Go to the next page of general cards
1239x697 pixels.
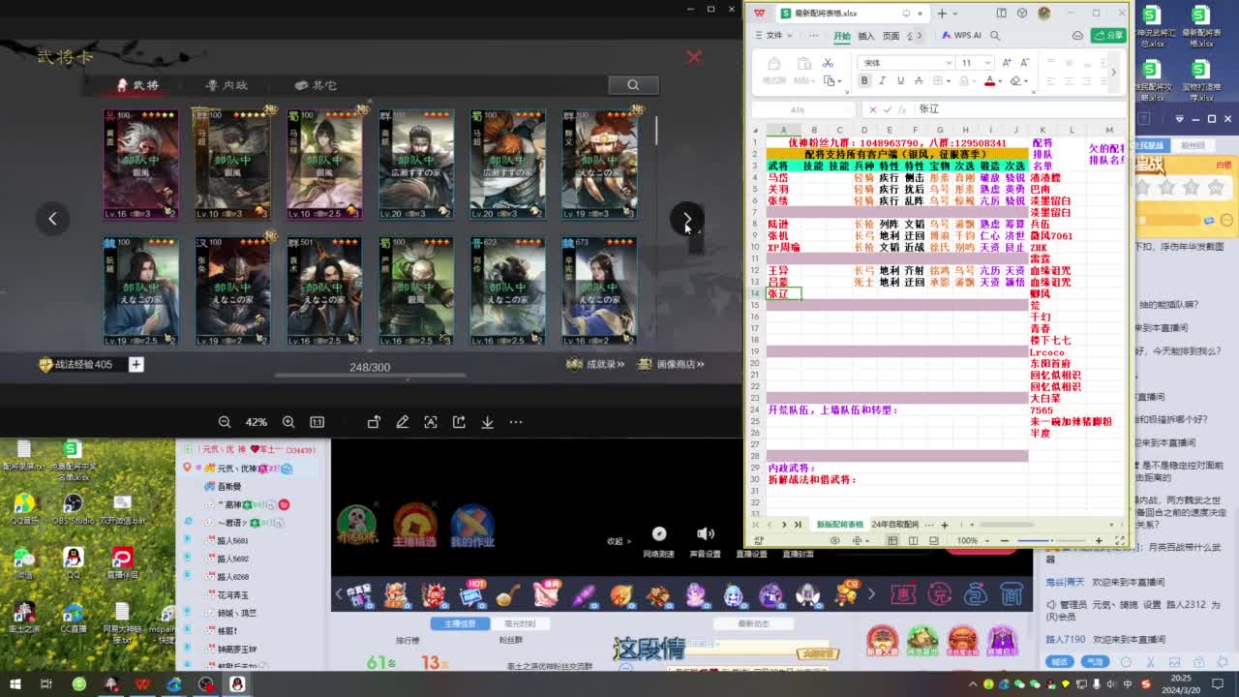coord(685,219)
